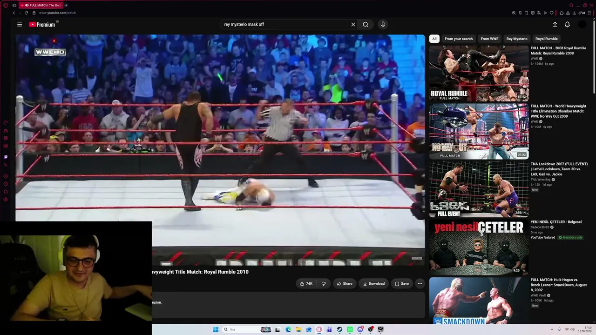596x335 pixels.
Task: Open the YouTube upload/create button
Action: 555,25
